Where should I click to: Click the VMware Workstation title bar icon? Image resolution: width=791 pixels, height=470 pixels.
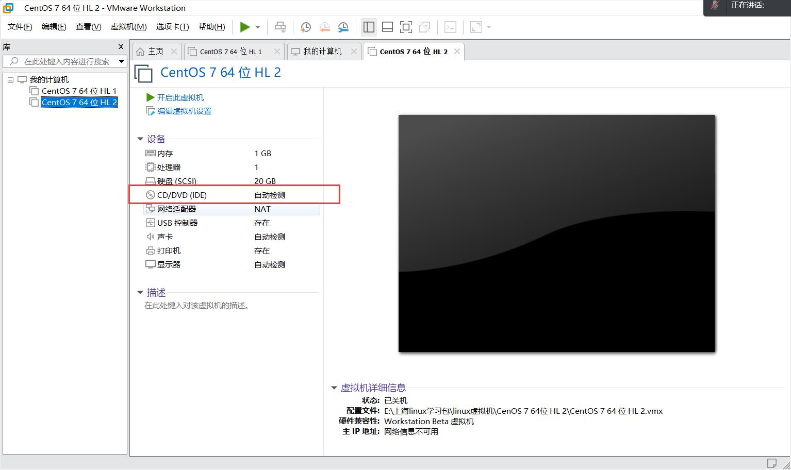(8, 8)
